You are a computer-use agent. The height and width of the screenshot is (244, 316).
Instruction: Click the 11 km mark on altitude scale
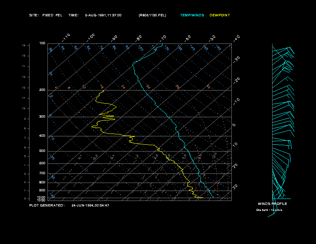click(x=24, y=98)
